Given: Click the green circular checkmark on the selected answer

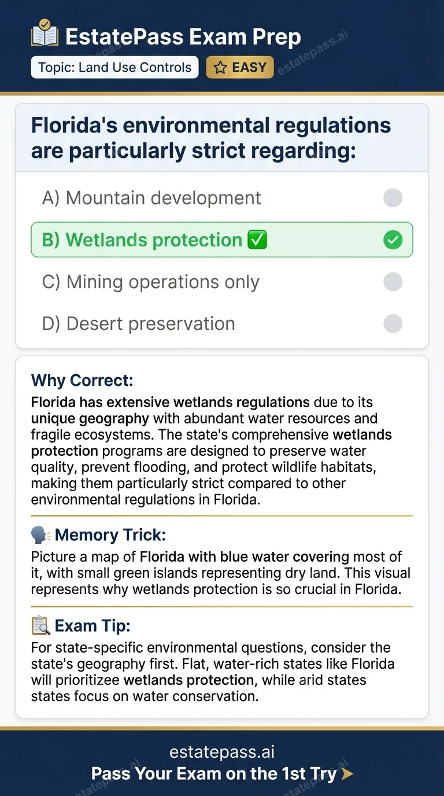Looking at the screenshot, I should (393, 239).
